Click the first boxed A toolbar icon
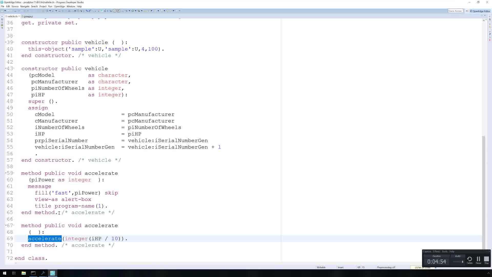 (x=115, y=11)
